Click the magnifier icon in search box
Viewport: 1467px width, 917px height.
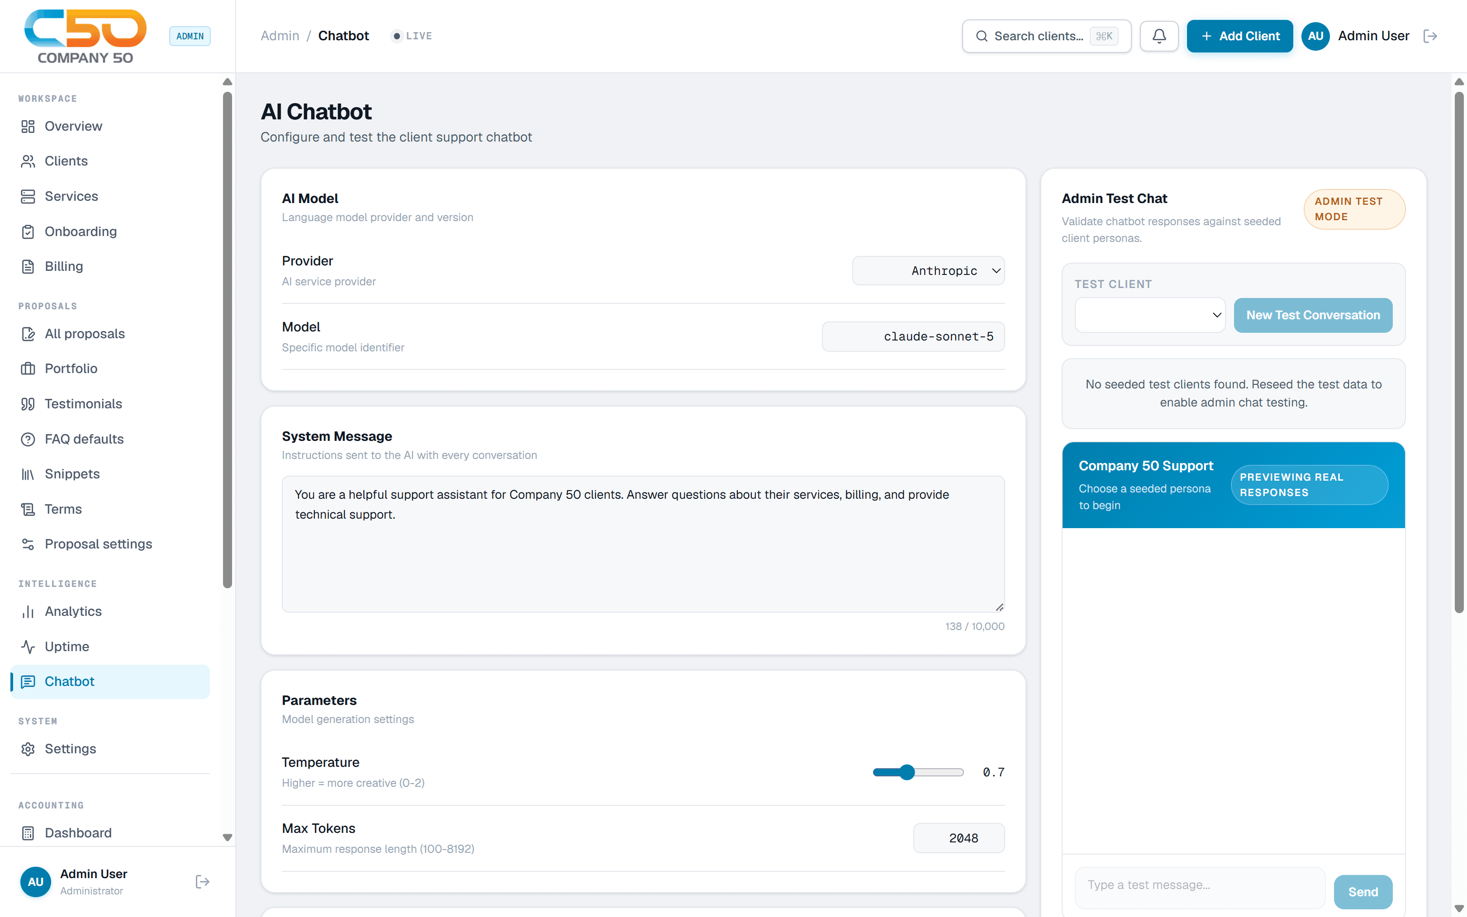[981, 36]
